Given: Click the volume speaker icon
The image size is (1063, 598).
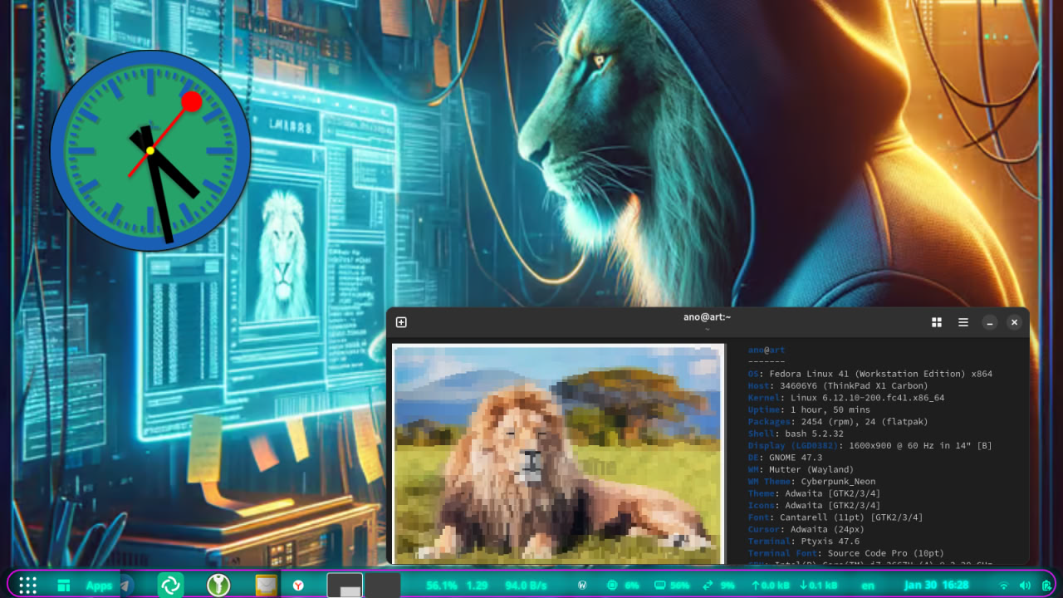Looking at the screenshot, I should tap(1025, 586).
